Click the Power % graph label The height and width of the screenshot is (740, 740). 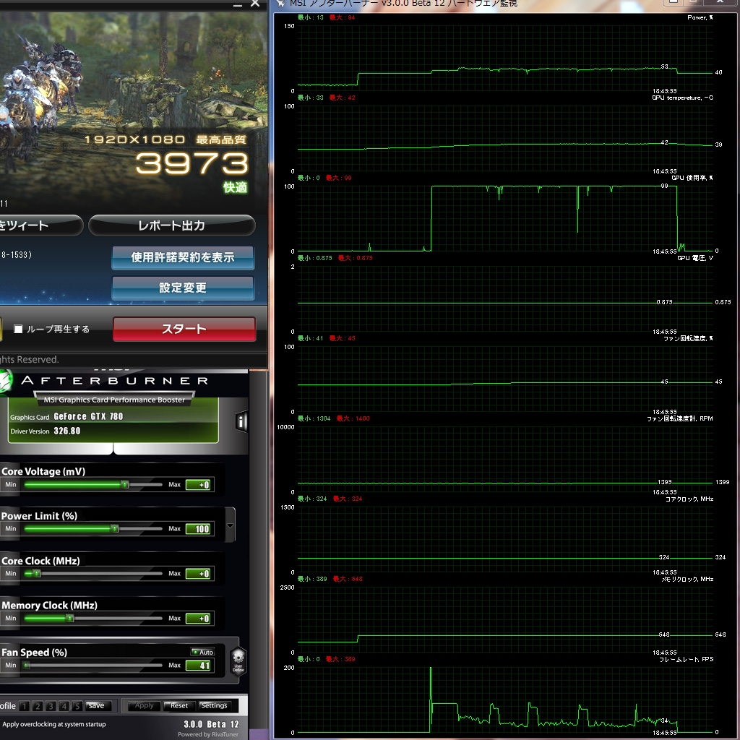click(x=700, y=17)
